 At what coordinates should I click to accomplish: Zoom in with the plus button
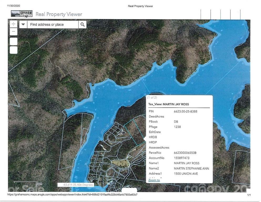[13, 24]
